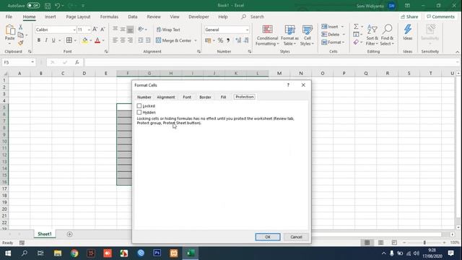Check the Locked checkbox
462x260 pixels.
point(139,106)
